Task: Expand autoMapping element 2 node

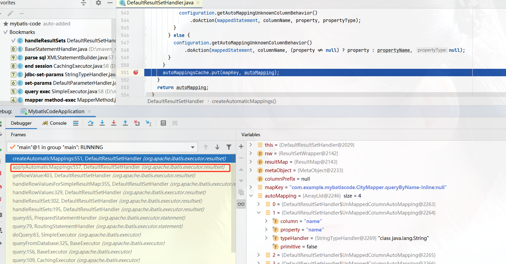Action: pyautogui.click(x=259, y=255)
